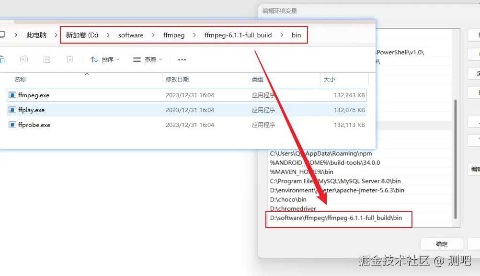Sort by 类型 column header
Viewport: 480px width, 276px height.
(257, 80)
